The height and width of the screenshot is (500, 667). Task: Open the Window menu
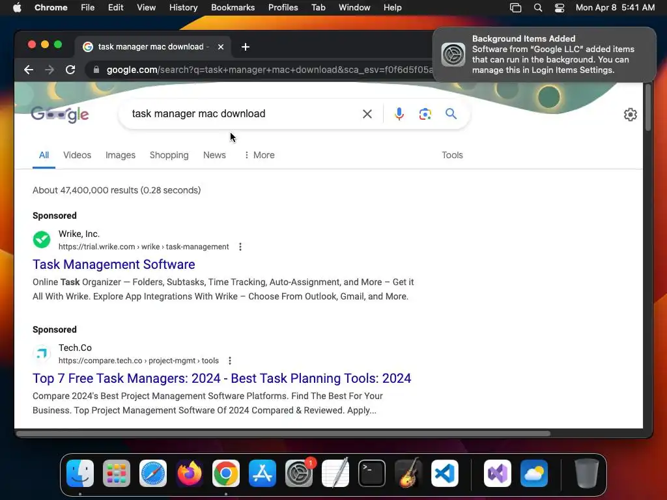(354, 8)
